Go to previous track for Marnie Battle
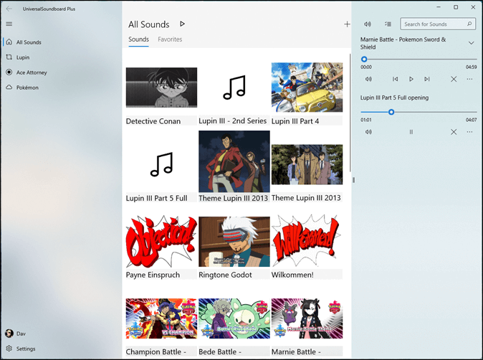 395,79
